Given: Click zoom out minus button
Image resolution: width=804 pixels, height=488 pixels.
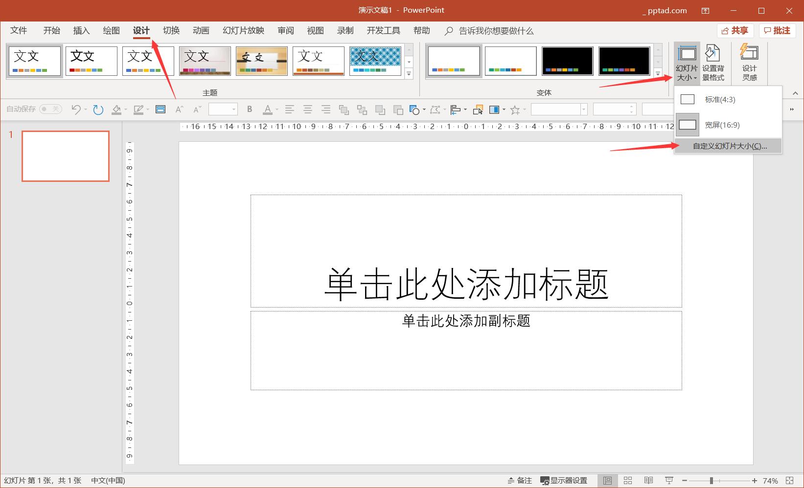Looking at the screenshot, I should click(685, 481).
